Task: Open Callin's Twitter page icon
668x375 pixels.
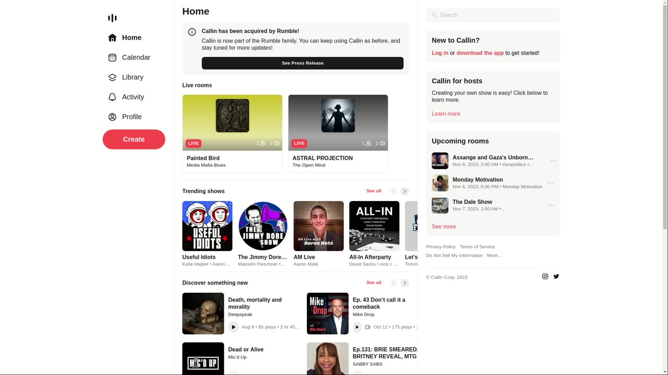Action: pos(556,277)
